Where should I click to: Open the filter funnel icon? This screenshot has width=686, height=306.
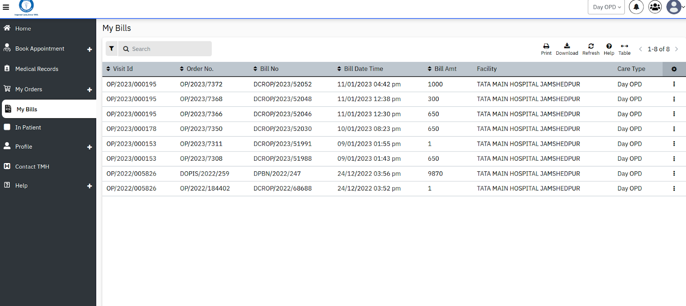[111, 49]
